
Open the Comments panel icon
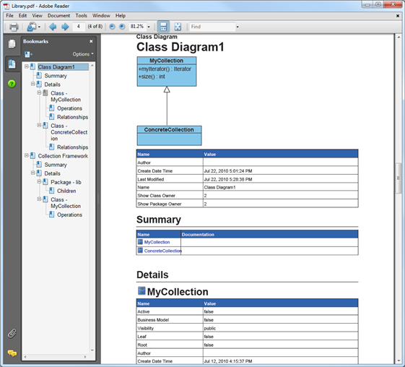[x=12, y=353]
